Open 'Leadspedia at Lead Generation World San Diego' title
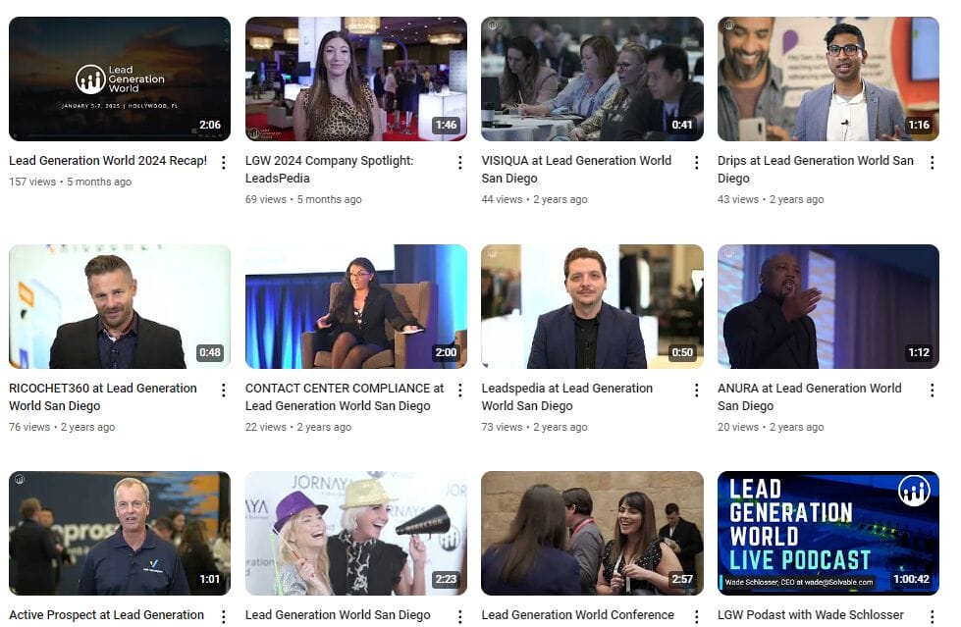The width and height of the screenshot is (961, 627). pyautogui.click(x=567, y=396)
